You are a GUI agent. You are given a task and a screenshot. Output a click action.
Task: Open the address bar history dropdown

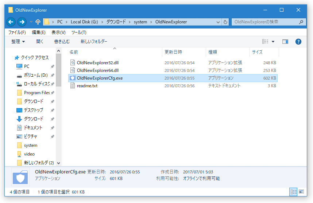218,22
